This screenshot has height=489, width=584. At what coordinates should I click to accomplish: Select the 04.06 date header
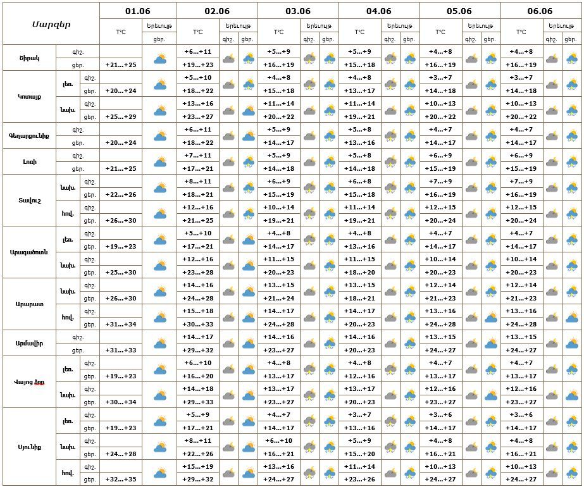pyautogui.click(x=379, y=11)
